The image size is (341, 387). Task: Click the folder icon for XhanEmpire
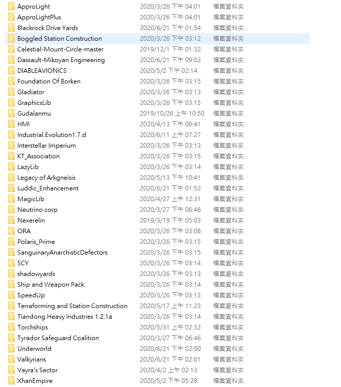11,381
